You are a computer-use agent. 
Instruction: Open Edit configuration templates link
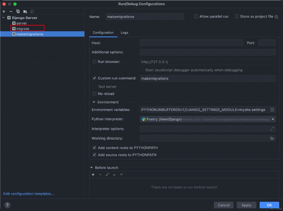pyautogui.click(x=29, y=194)
